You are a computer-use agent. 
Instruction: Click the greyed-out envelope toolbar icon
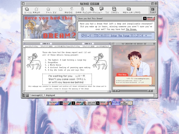60,9
